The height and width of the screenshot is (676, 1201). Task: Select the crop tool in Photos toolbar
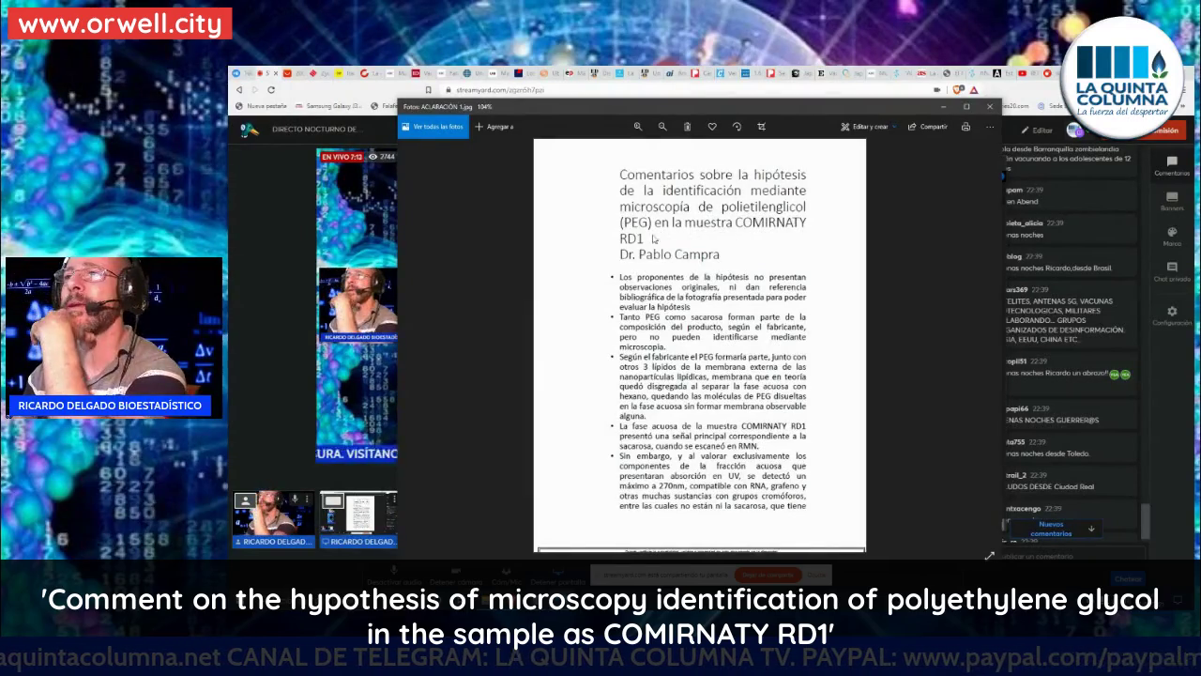tap(761, 127)
